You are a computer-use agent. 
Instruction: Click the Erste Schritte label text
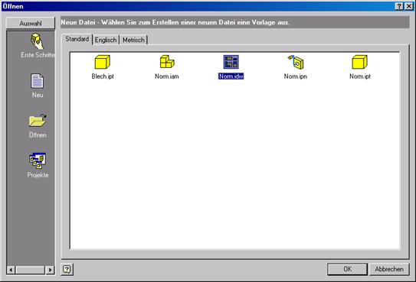pyautogui.click(x=38, y=55)
